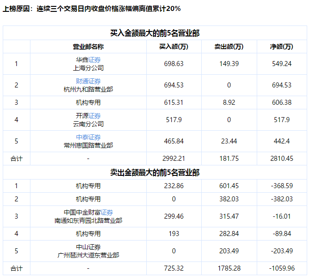Screen dimensions: 309x277
Task: Open the 财通证券 brokerage link
Action: tap(88, 81)
